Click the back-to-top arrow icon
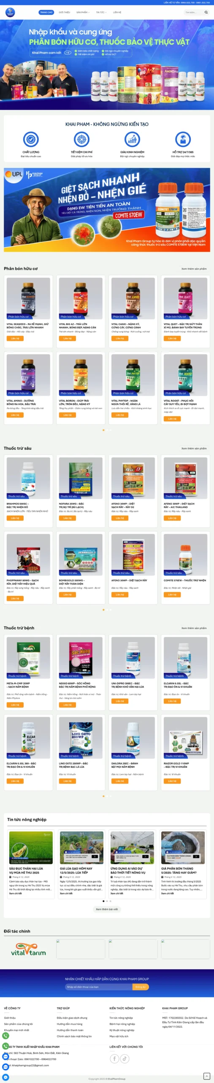 click(x=206, y=1076)
